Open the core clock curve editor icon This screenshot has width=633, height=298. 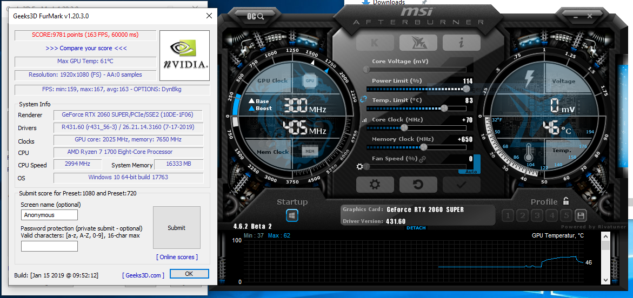364,120
